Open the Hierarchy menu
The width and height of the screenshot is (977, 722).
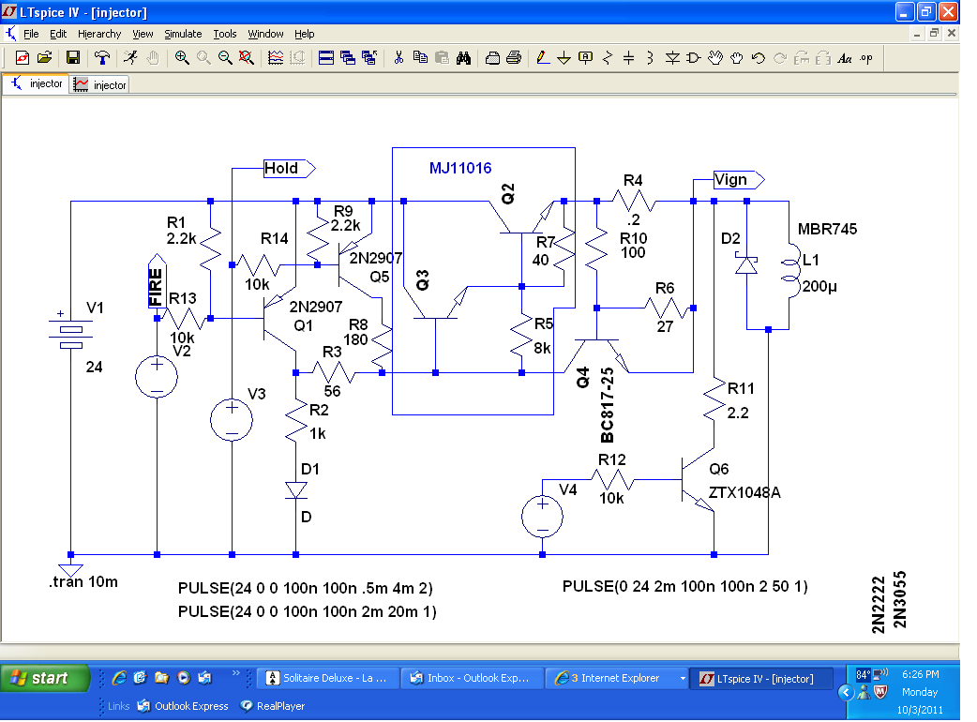point(99,34)
